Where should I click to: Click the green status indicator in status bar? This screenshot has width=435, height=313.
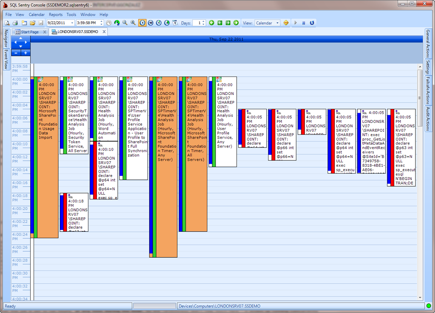coord(429,306)
